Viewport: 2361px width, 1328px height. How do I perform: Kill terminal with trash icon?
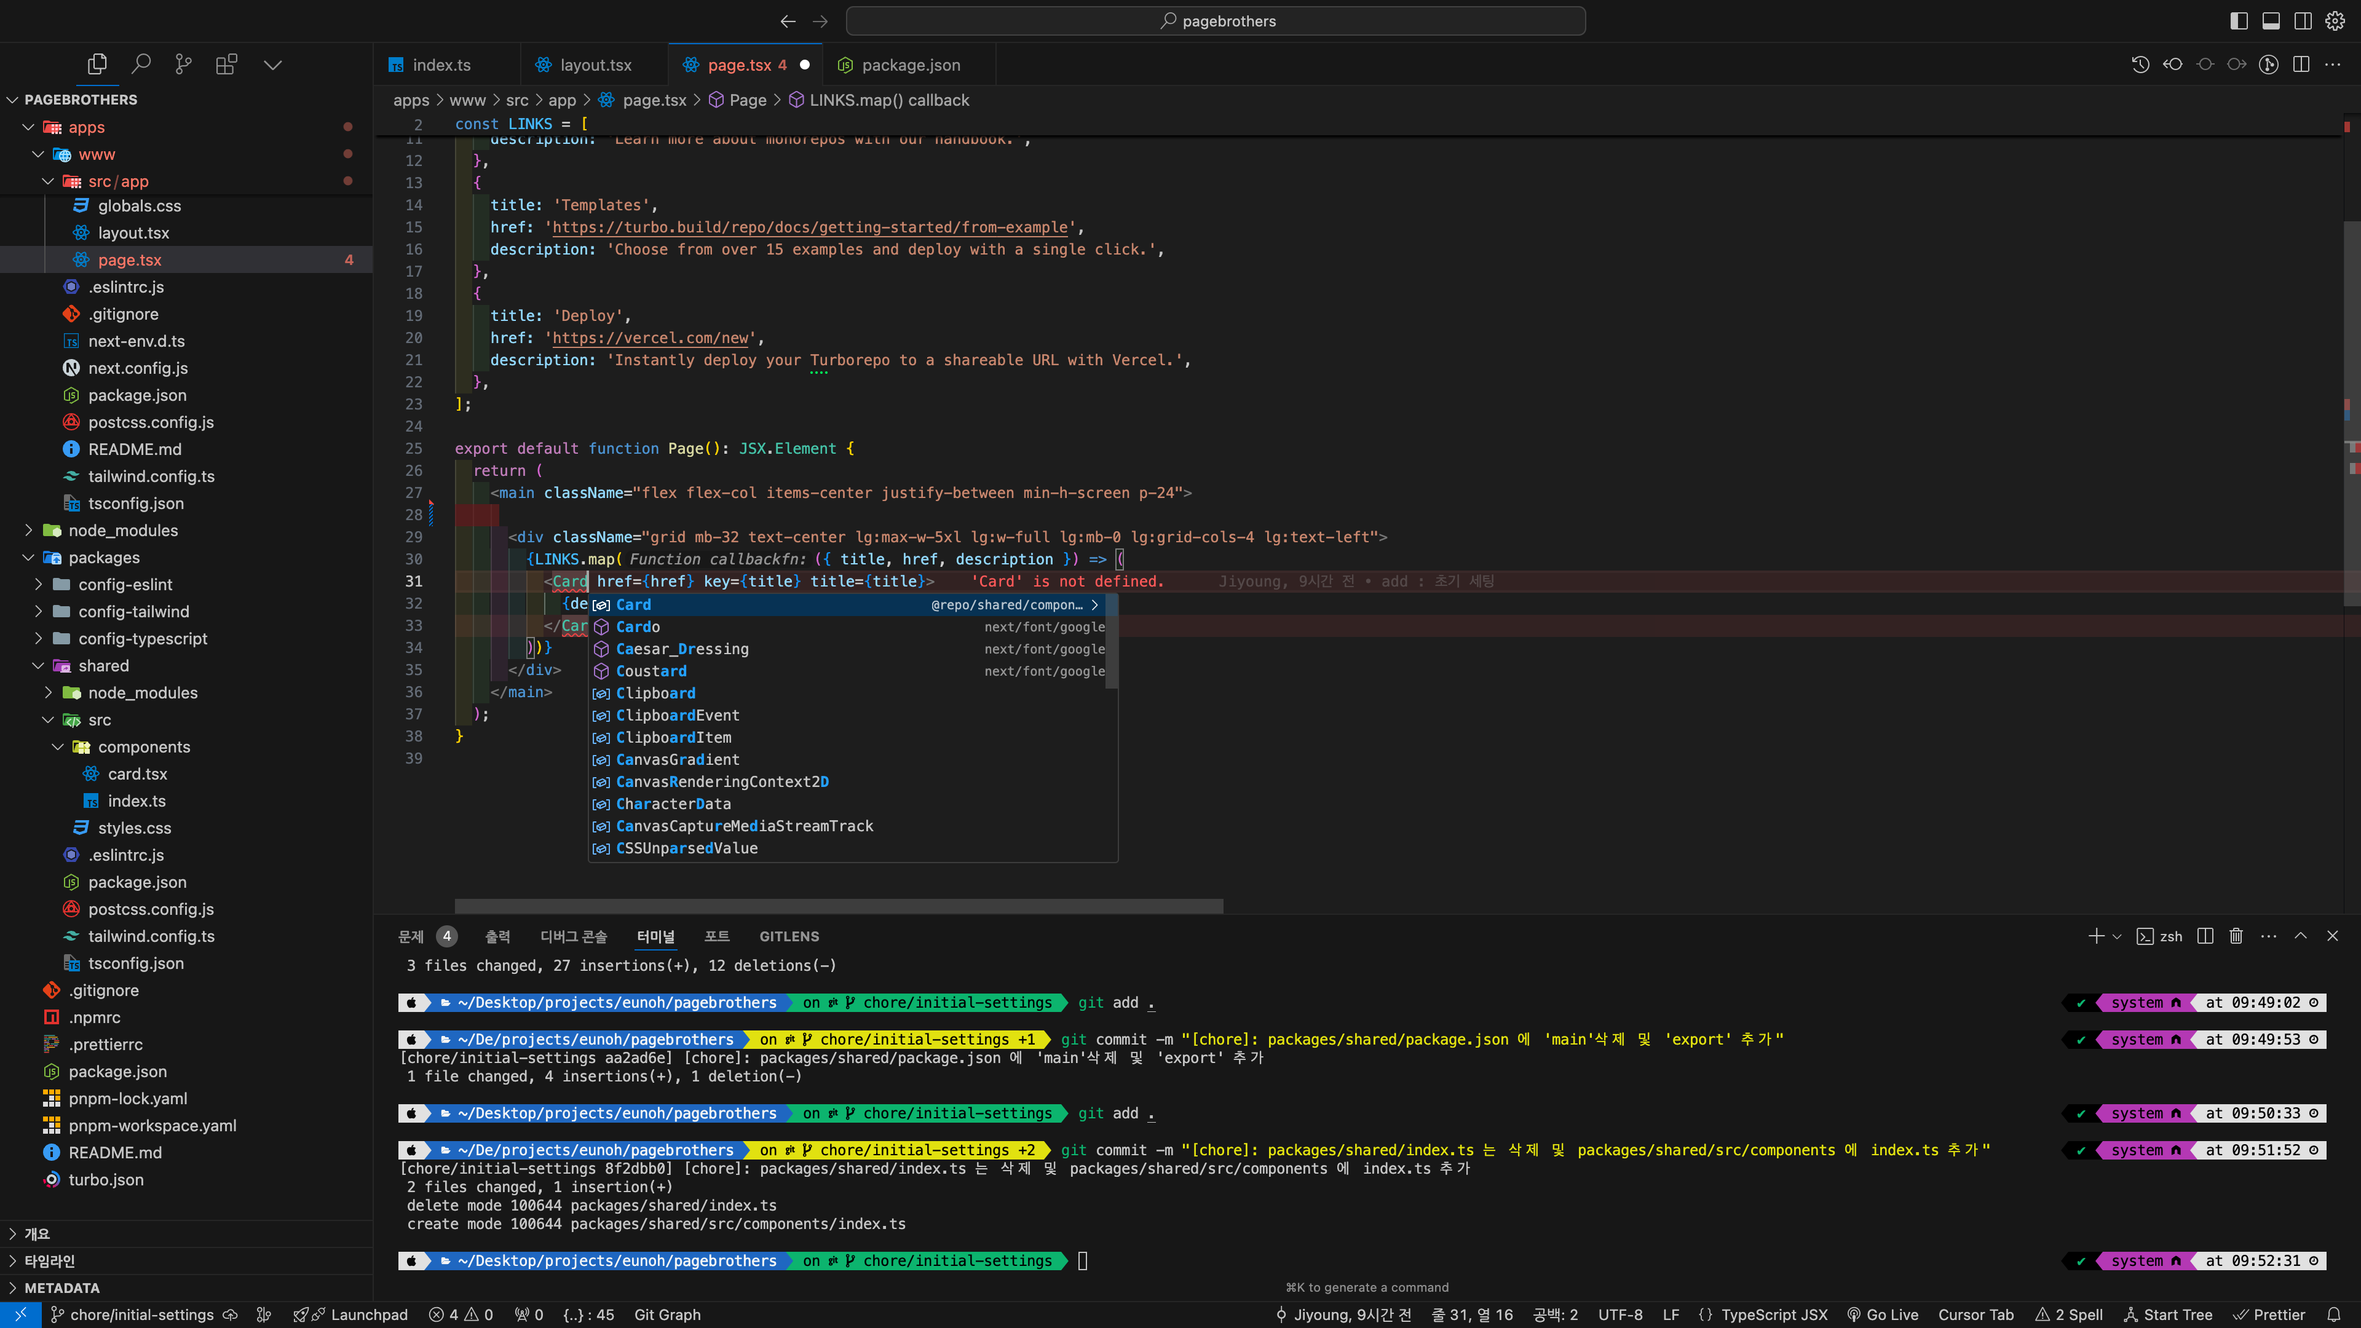pyautogui.click(x=2236, y=936)
